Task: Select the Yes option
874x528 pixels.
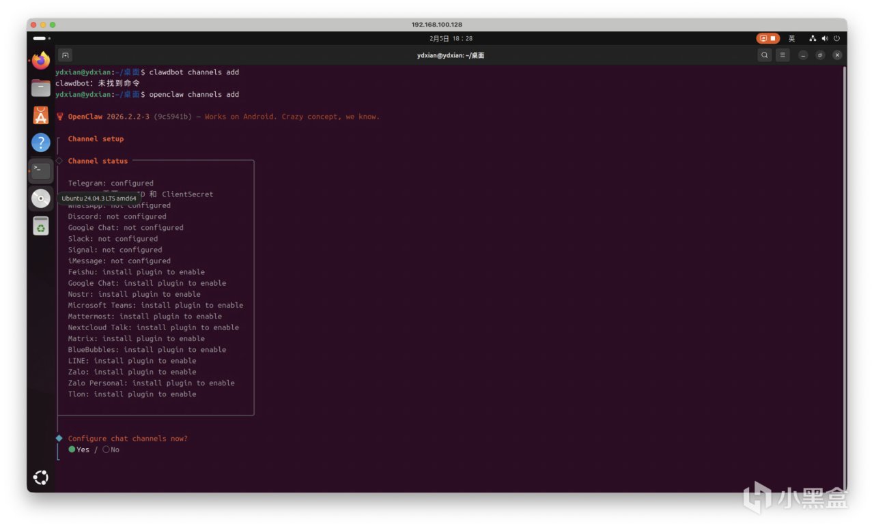Action: coord(79,450)
